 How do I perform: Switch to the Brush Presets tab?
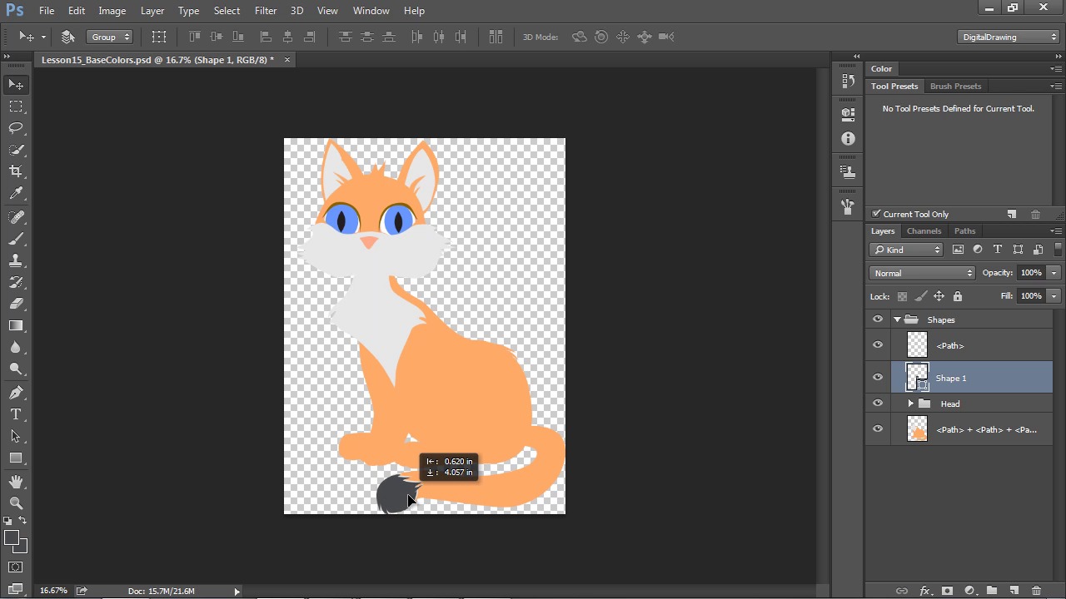[955, 87]
